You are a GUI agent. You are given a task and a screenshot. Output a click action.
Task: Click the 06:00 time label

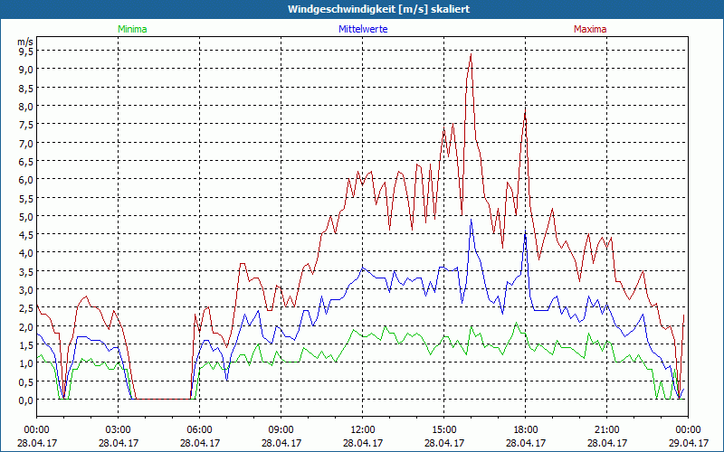pos(199,430)
